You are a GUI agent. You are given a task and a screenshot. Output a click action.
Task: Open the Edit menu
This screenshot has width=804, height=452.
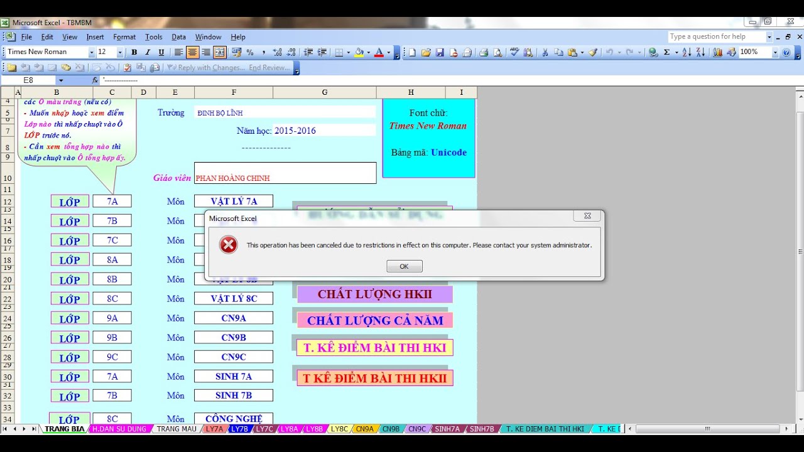[x=47, y=37]
